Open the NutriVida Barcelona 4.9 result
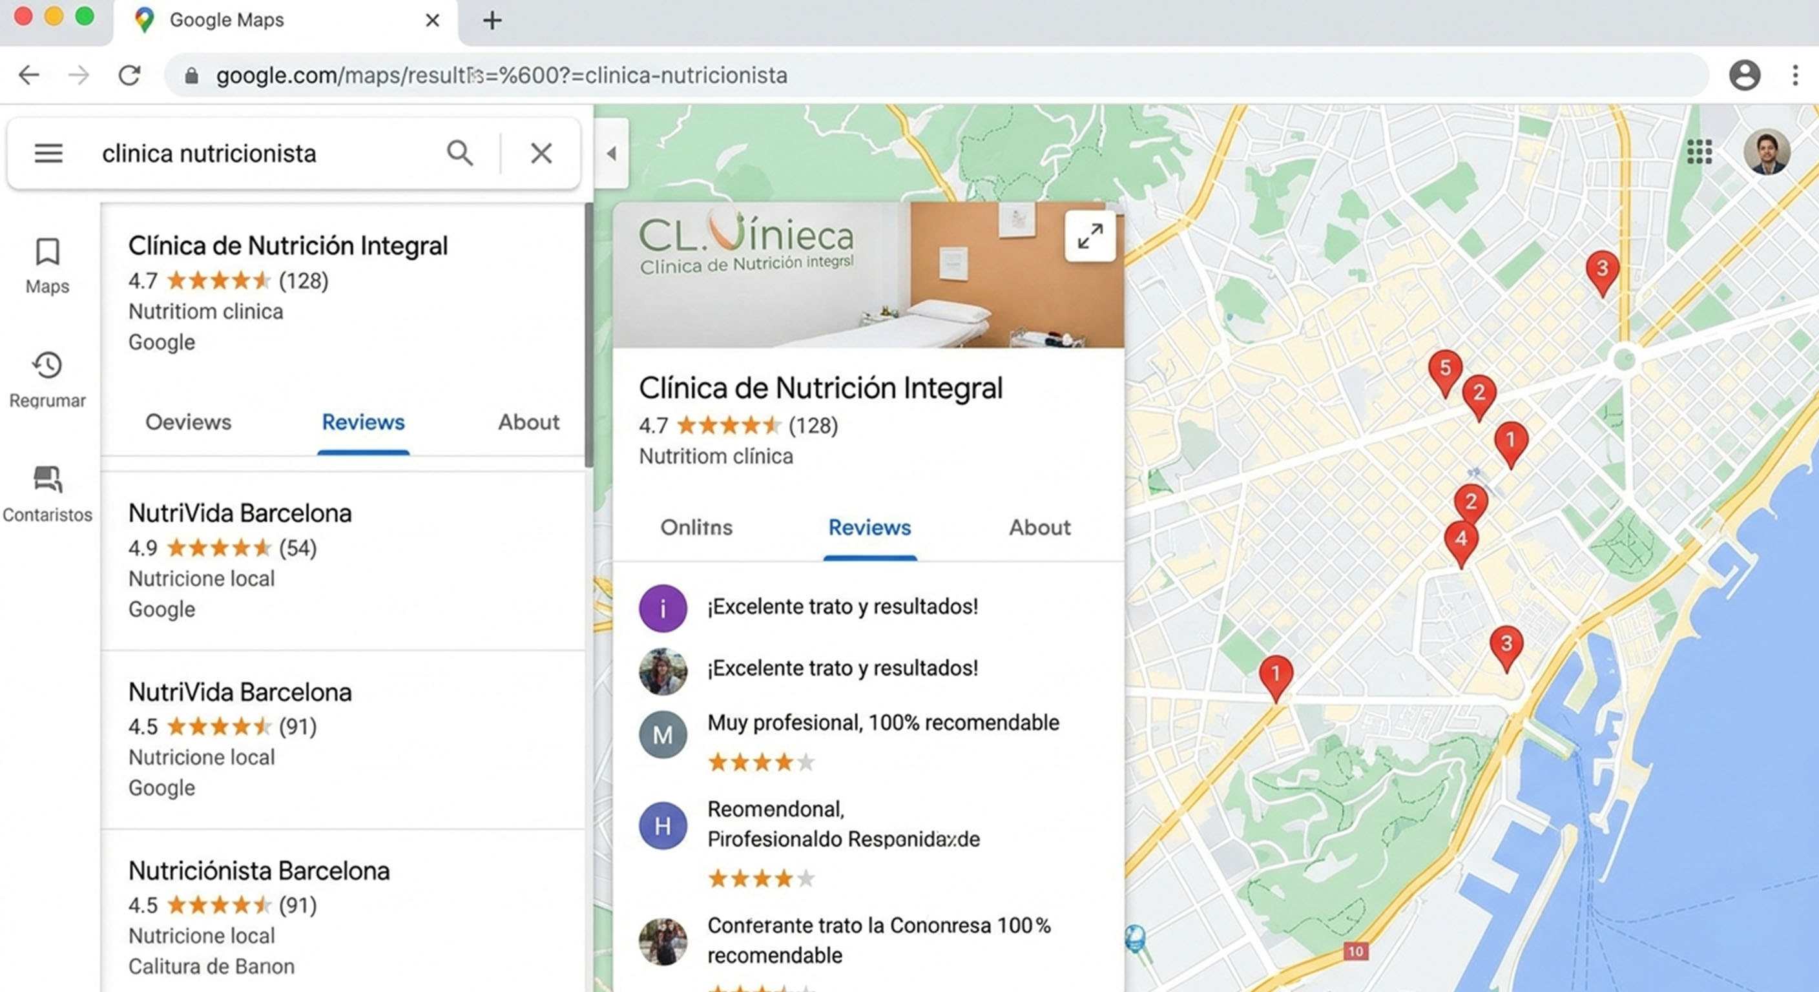Viewport: 1819px width, 992px height. (343, 561)
